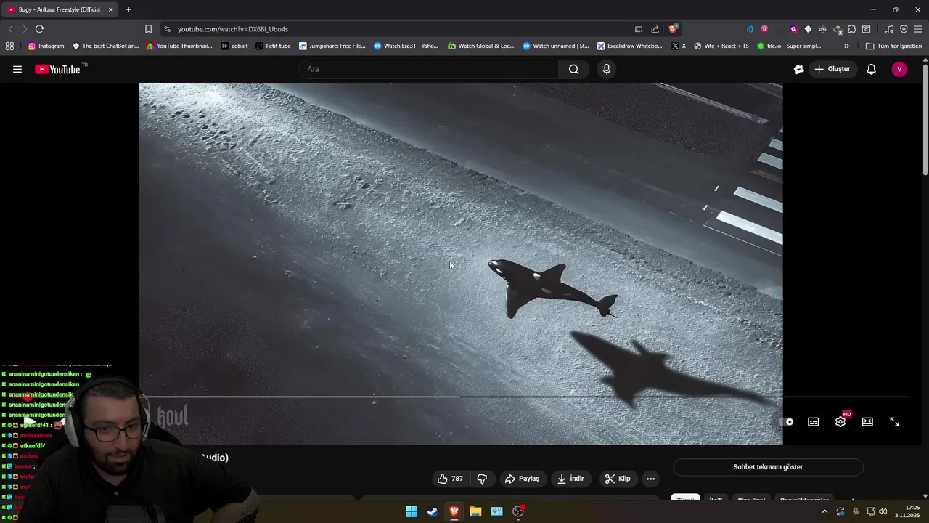
Task: Open the Brave VPN shield icon
Action: click(904, 29)
